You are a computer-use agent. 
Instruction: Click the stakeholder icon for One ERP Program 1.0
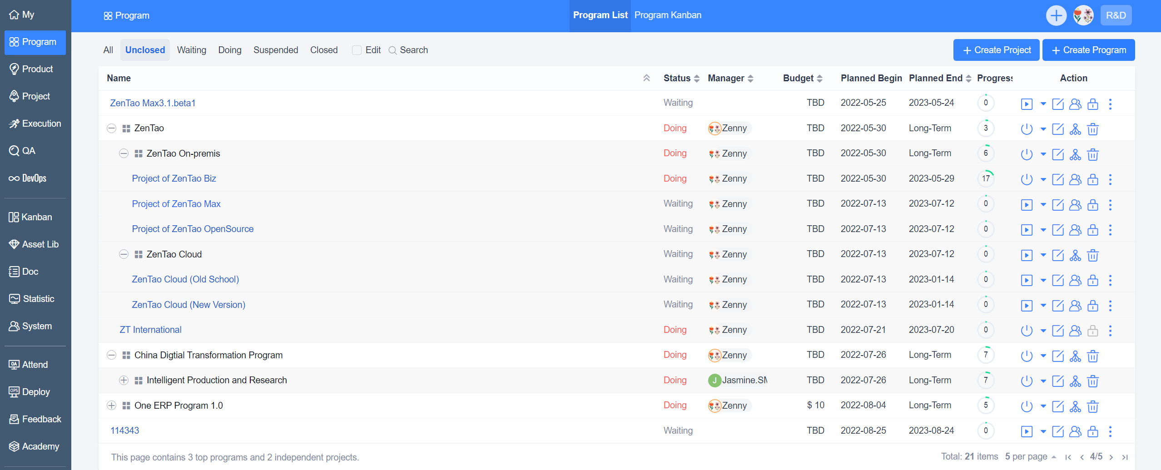pyautogui.click(x=1075, y=406)
